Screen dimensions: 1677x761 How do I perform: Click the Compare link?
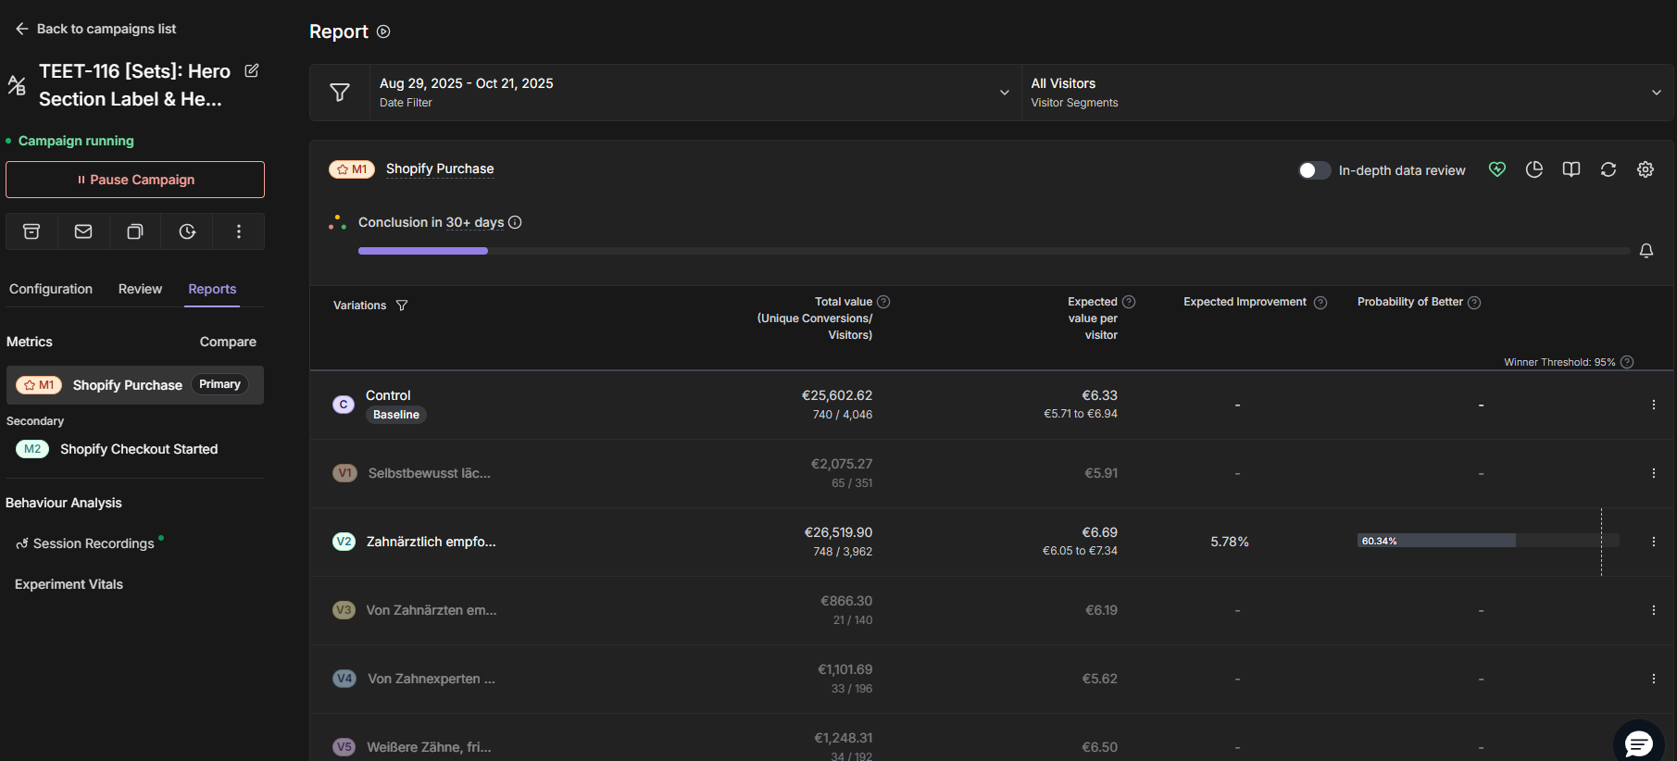tap(228, 342)
